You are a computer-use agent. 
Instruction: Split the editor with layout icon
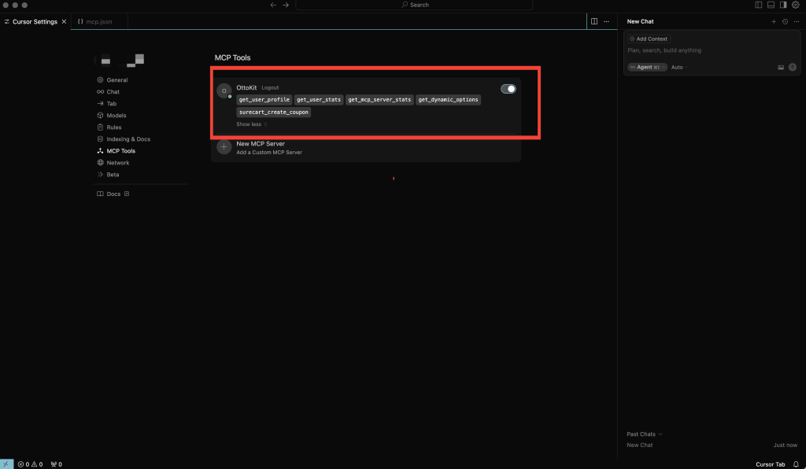click(594, 22)
